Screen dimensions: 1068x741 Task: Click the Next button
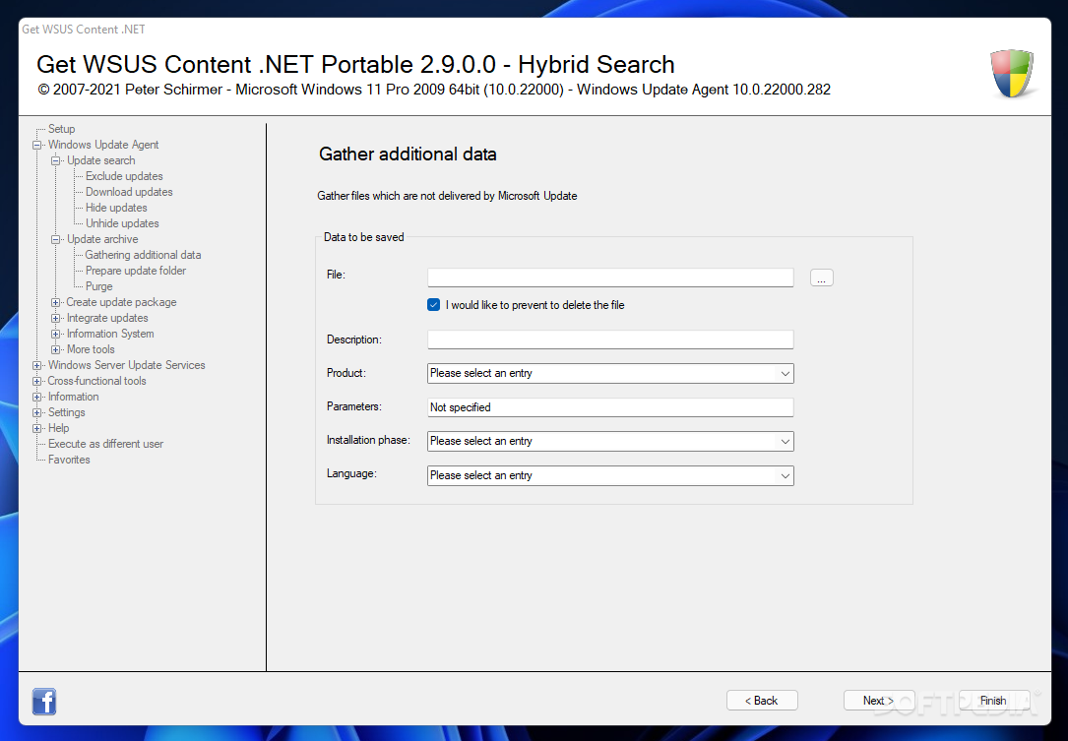879,700
